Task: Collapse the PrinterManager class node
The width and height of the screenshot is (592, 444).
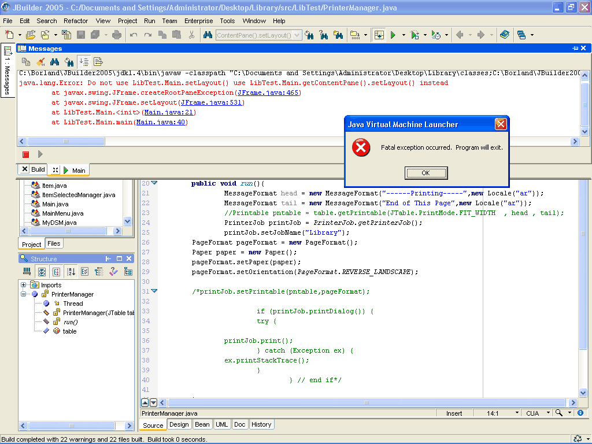Action: (x=23, y=294)
